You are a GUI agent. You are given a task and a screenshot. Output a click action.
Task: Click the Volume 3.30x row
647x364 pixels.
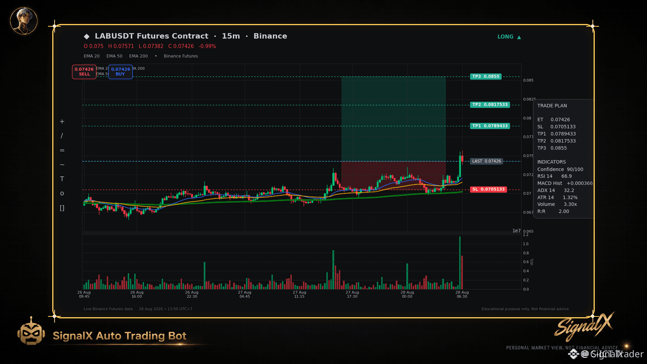click(557, 204)
